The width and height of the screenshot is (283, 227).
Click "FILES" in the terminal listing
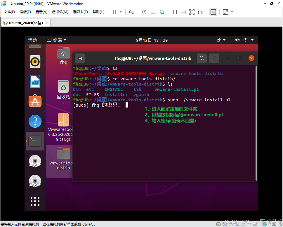[x=93, y=95]
